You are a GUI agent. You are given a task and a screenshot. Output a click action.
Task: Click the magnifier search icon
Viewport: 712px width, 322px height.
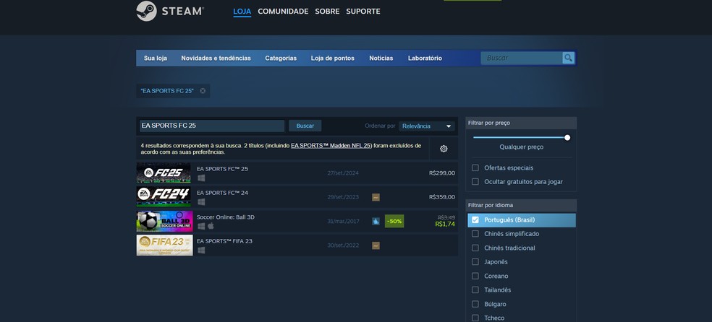pos(568,58)
